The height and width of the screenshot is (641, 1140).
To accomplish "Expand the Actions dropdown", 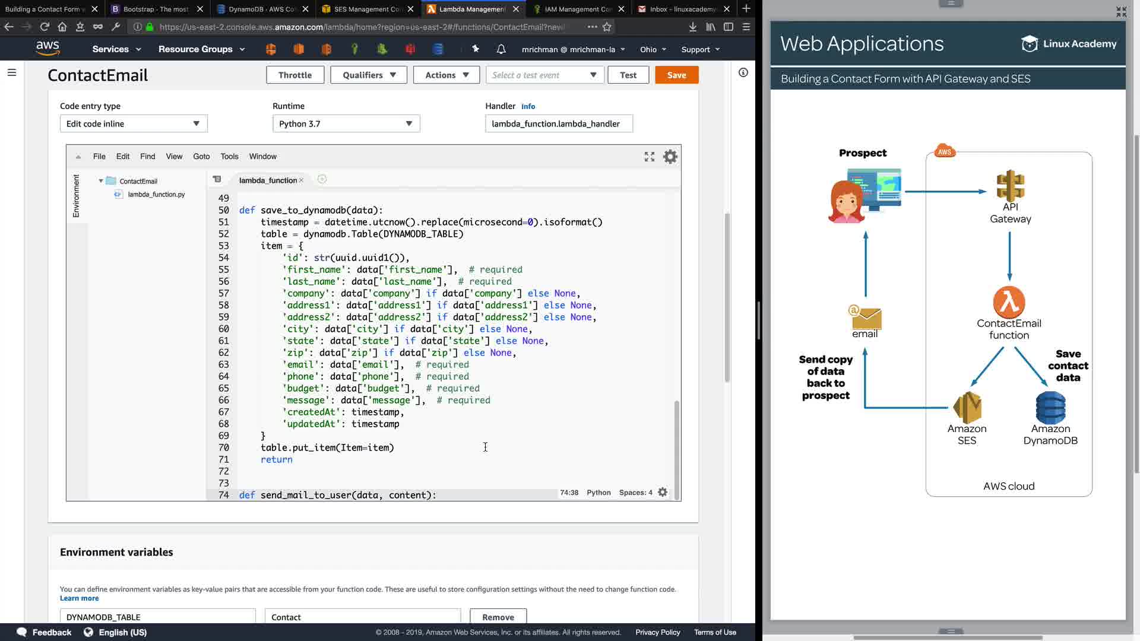I will tap(446, 75).
